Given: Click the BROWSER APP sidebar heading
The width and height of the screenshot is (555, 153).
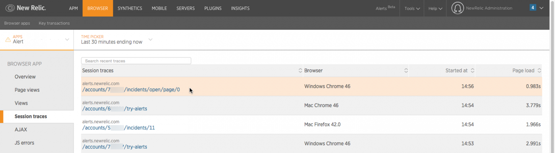Looking at the screenshot, I should [25, 64].
